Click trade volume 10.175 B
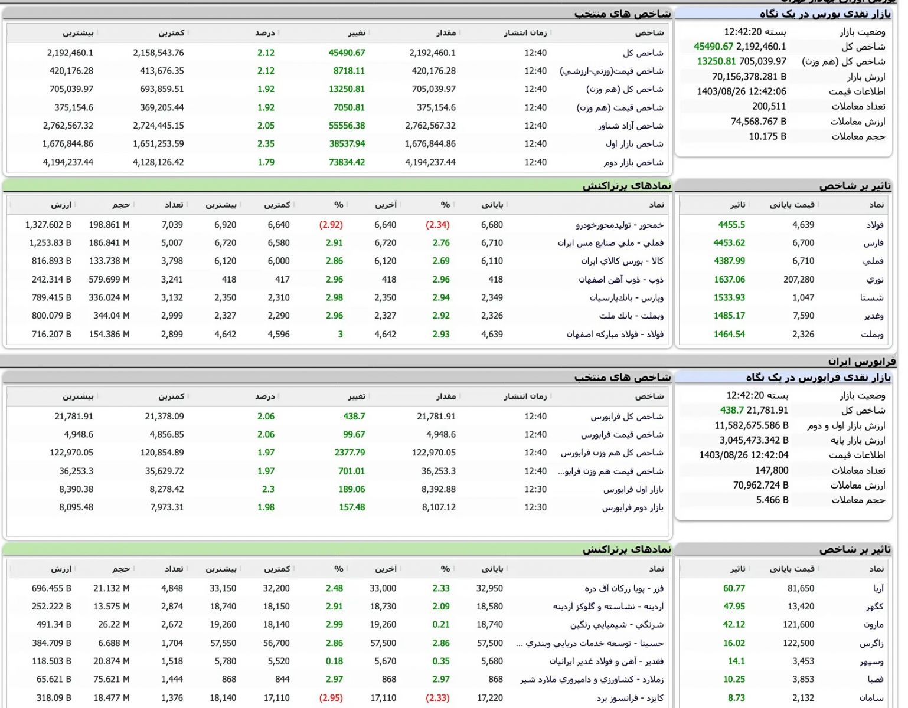The image size is (908, 708). 767,136
